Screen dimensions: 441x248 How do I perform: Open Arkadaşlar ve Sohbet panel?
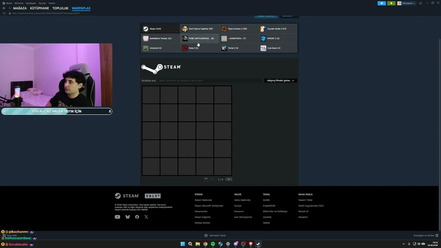[x=425, y=236]
